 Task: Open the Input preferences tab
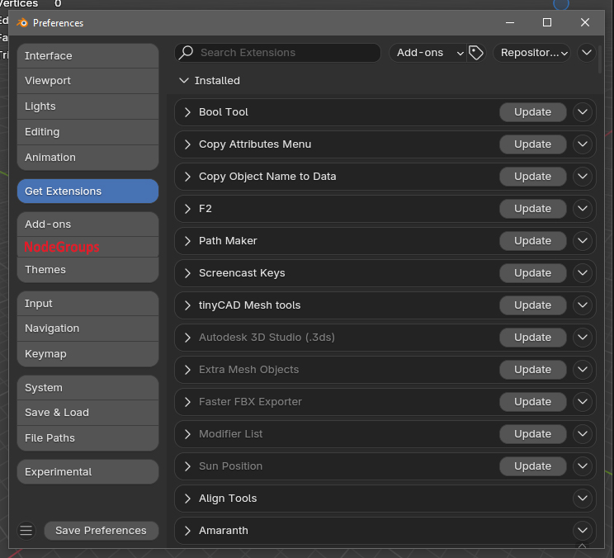click(87, 304)
